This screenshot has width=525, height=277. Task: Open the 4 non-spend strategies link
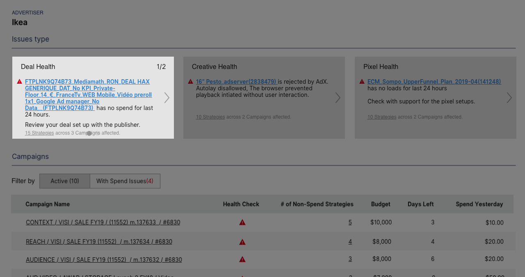[x=350, y=242]
